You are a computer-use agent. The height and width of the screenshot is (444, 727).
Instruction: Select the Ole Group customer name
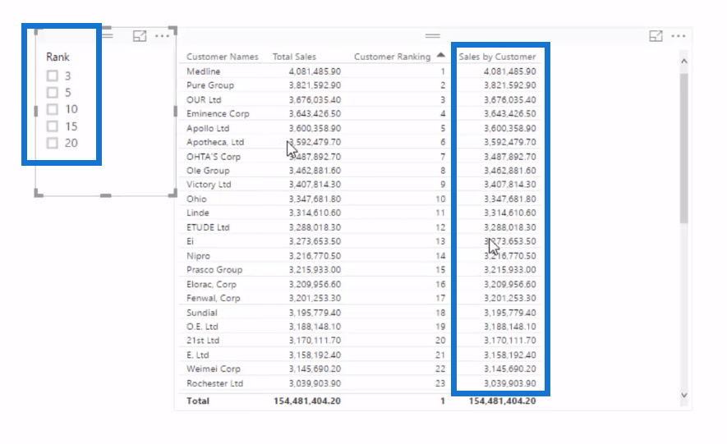click(208, 171)
